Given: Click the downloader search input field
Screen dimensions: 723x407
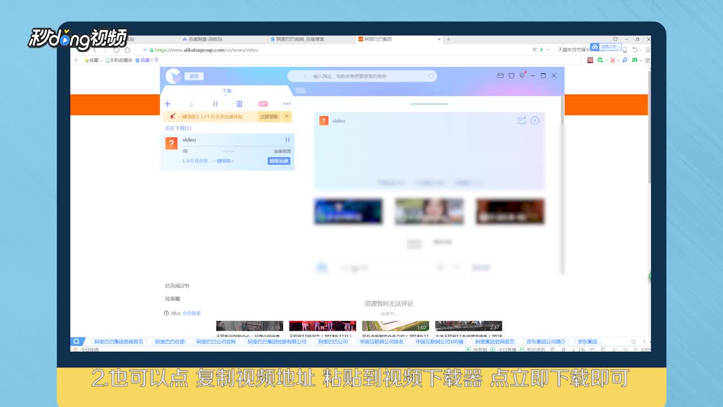Looking at the screenshot, I should click(x=361, y=76).
